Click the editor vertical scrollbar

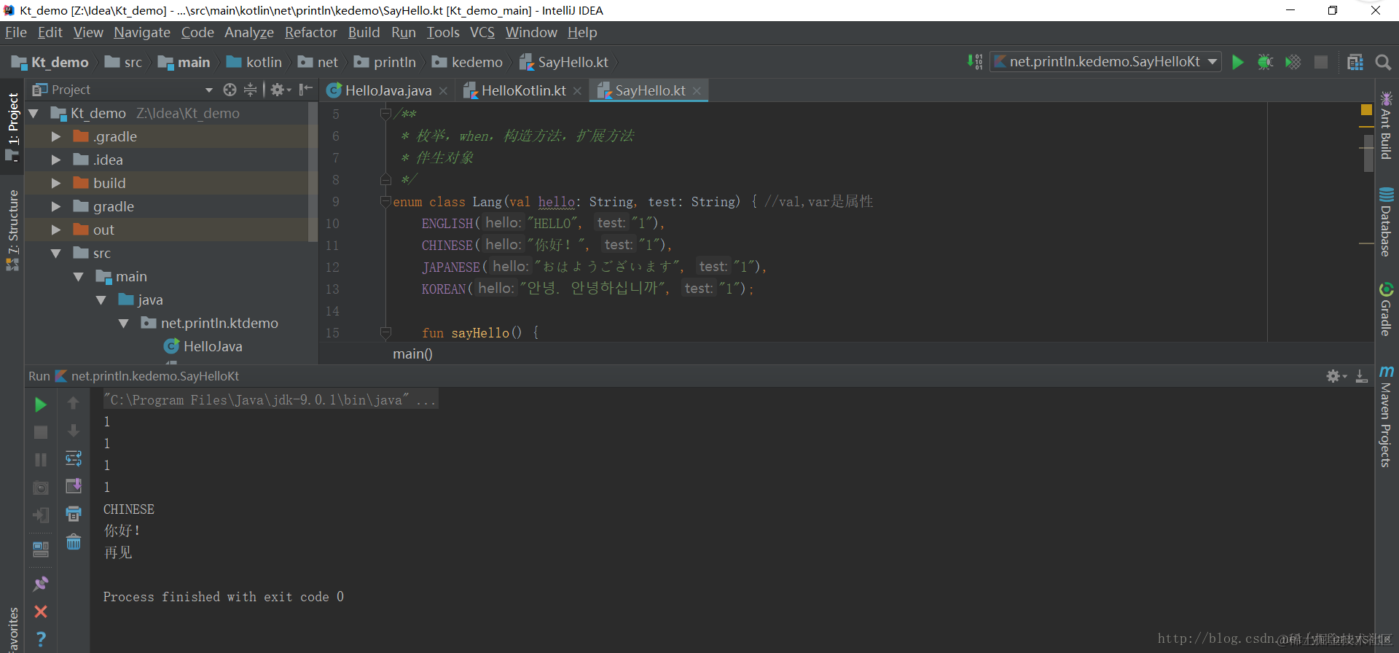[1368, 154]
